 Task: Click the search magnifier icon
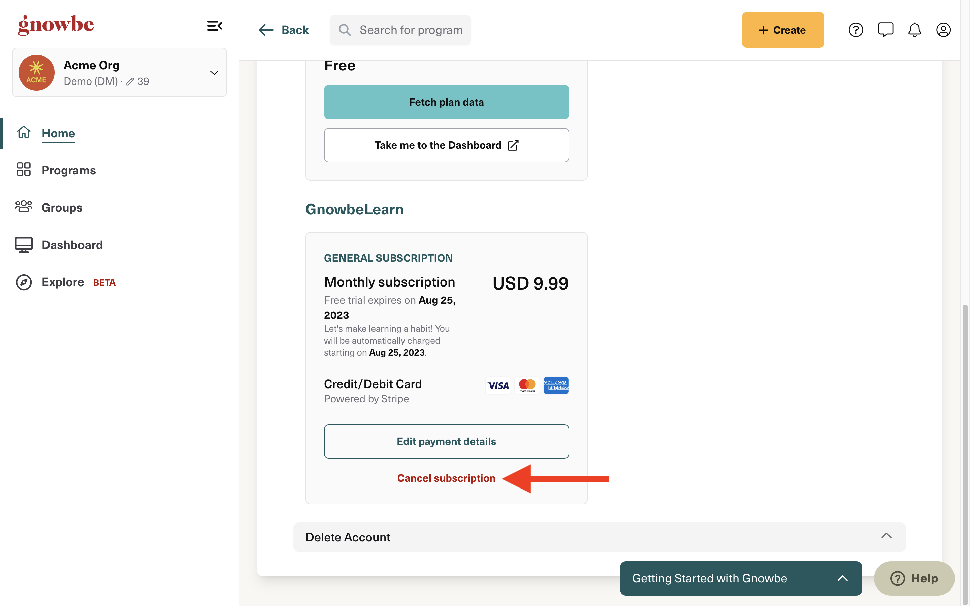click(x=344, y=30)
